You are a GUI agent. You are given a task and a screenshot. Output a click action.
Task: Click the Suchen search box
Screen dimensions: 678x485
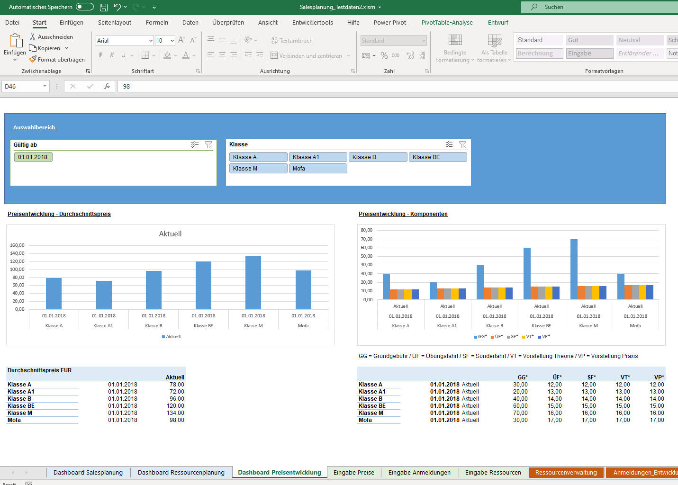coord(599,7)
